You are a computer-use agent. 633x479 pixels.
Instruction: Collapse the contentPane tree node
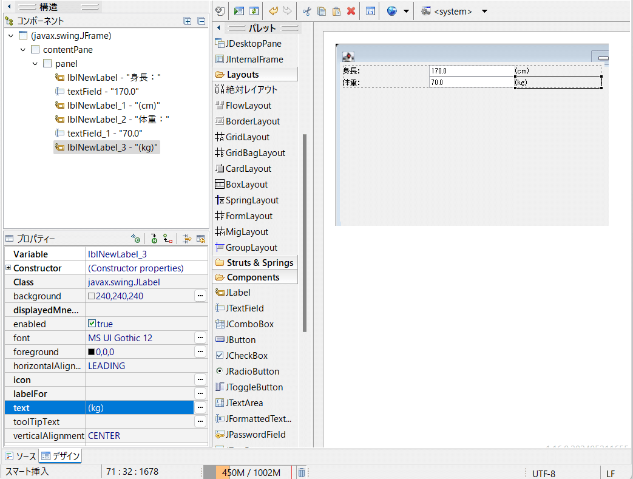coord(23,50)
